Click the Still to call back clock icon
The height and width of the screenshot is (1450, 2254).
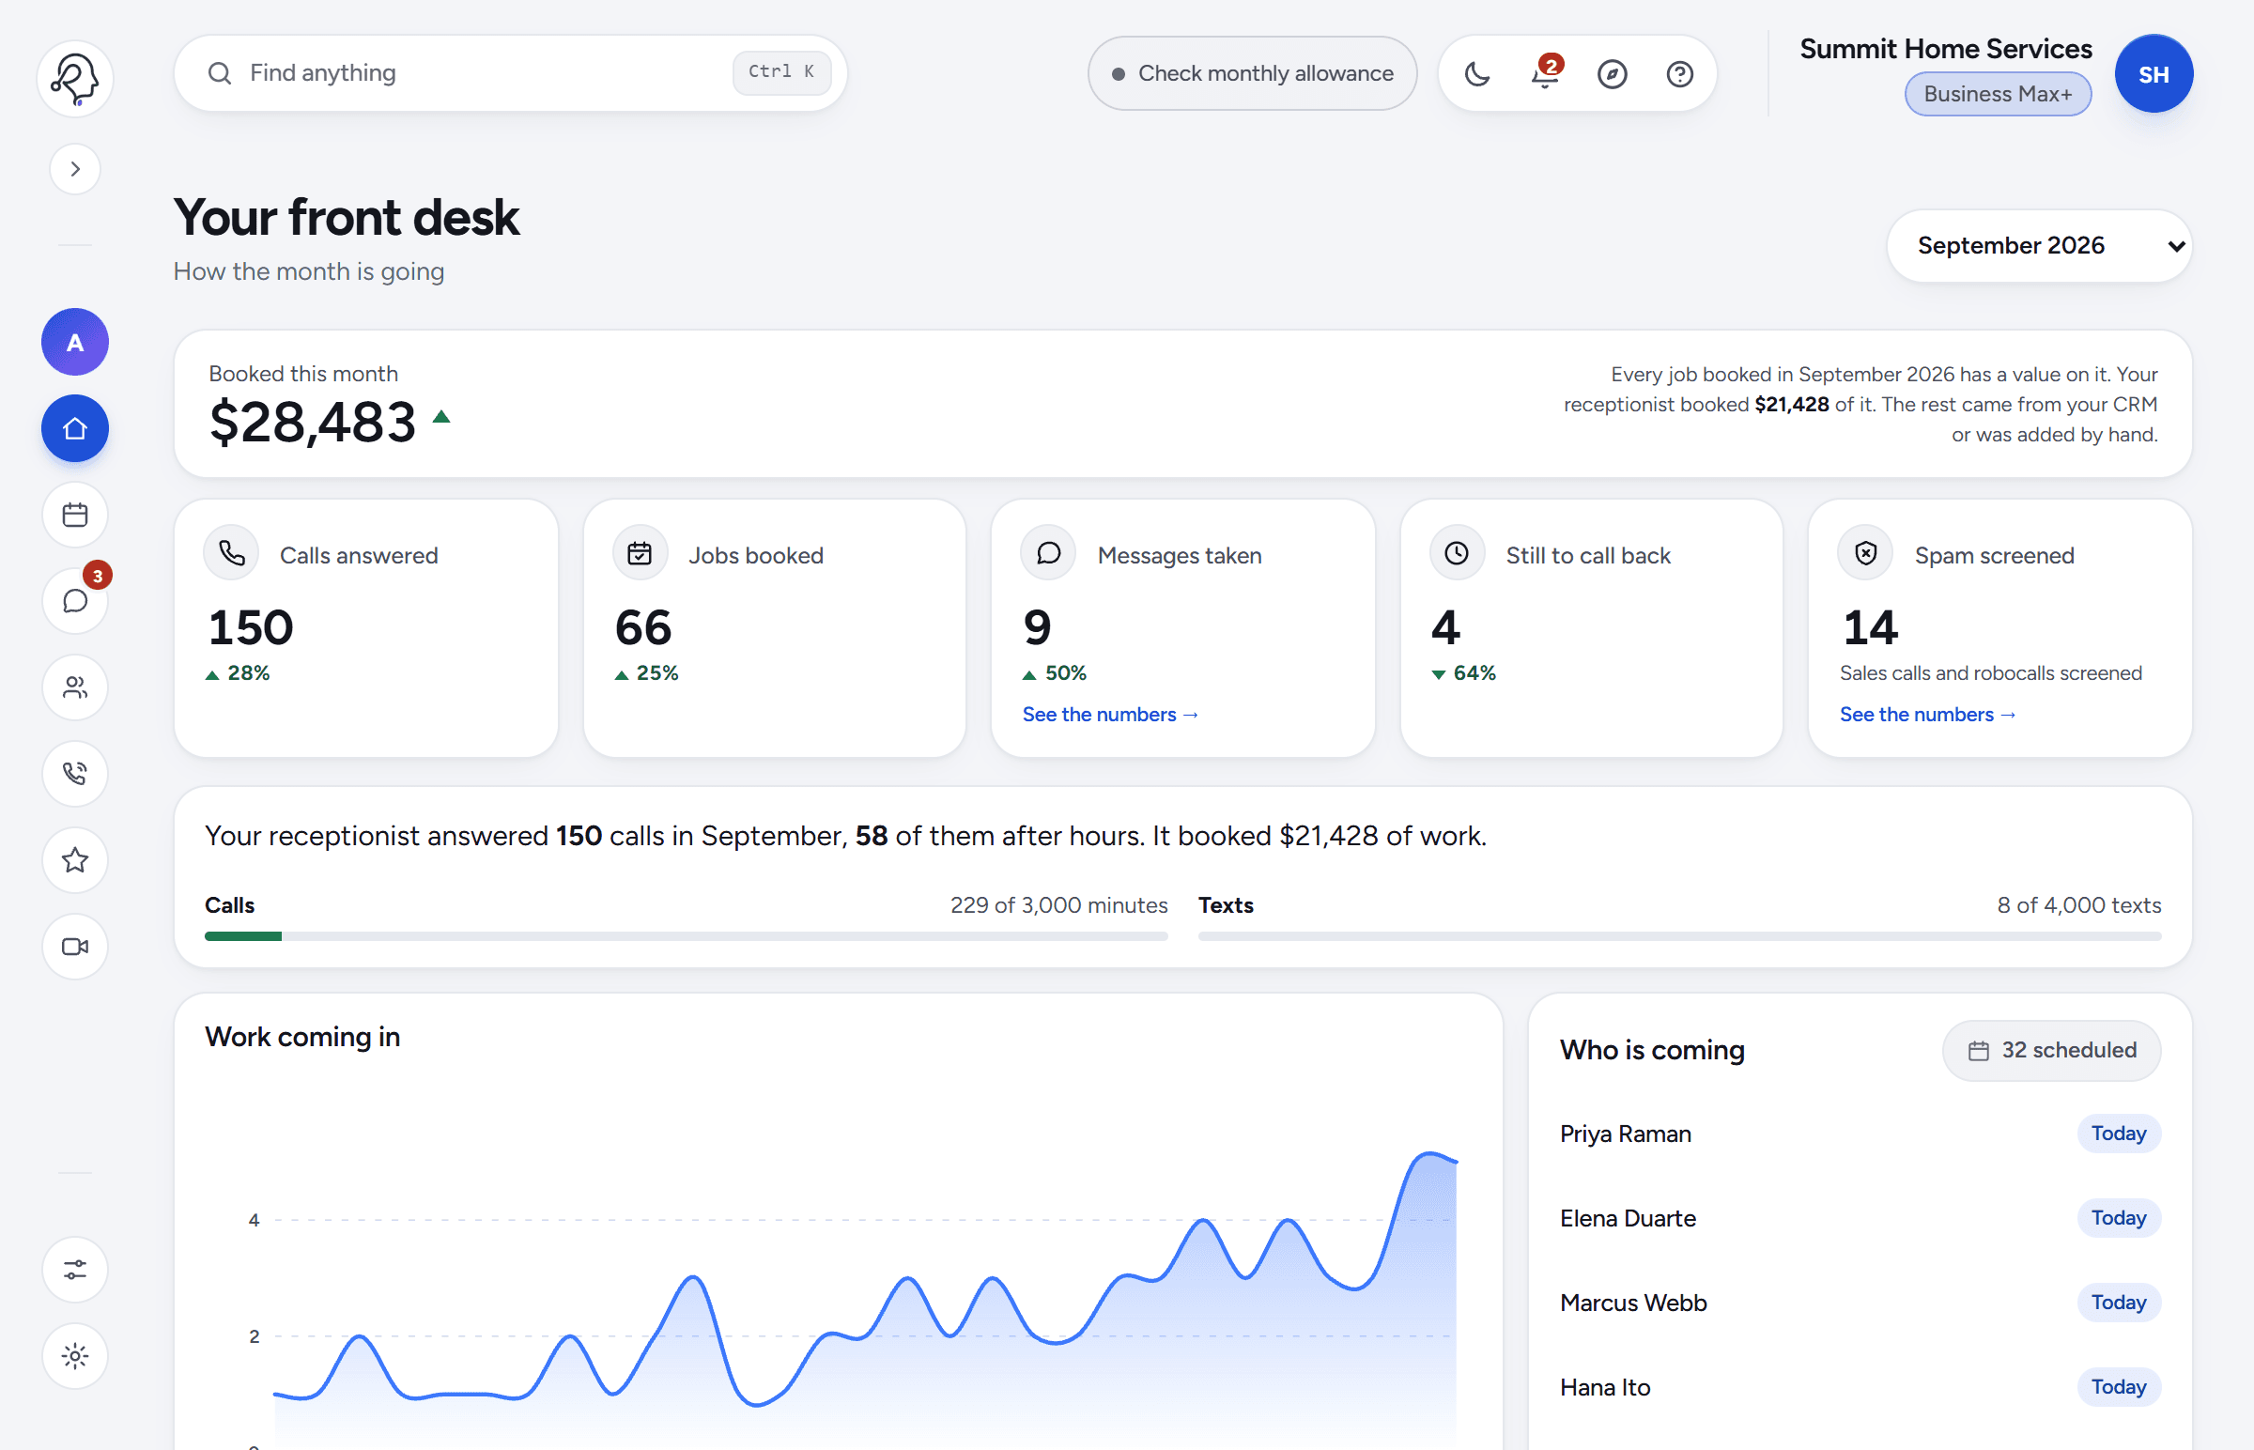coord(1457,554)
